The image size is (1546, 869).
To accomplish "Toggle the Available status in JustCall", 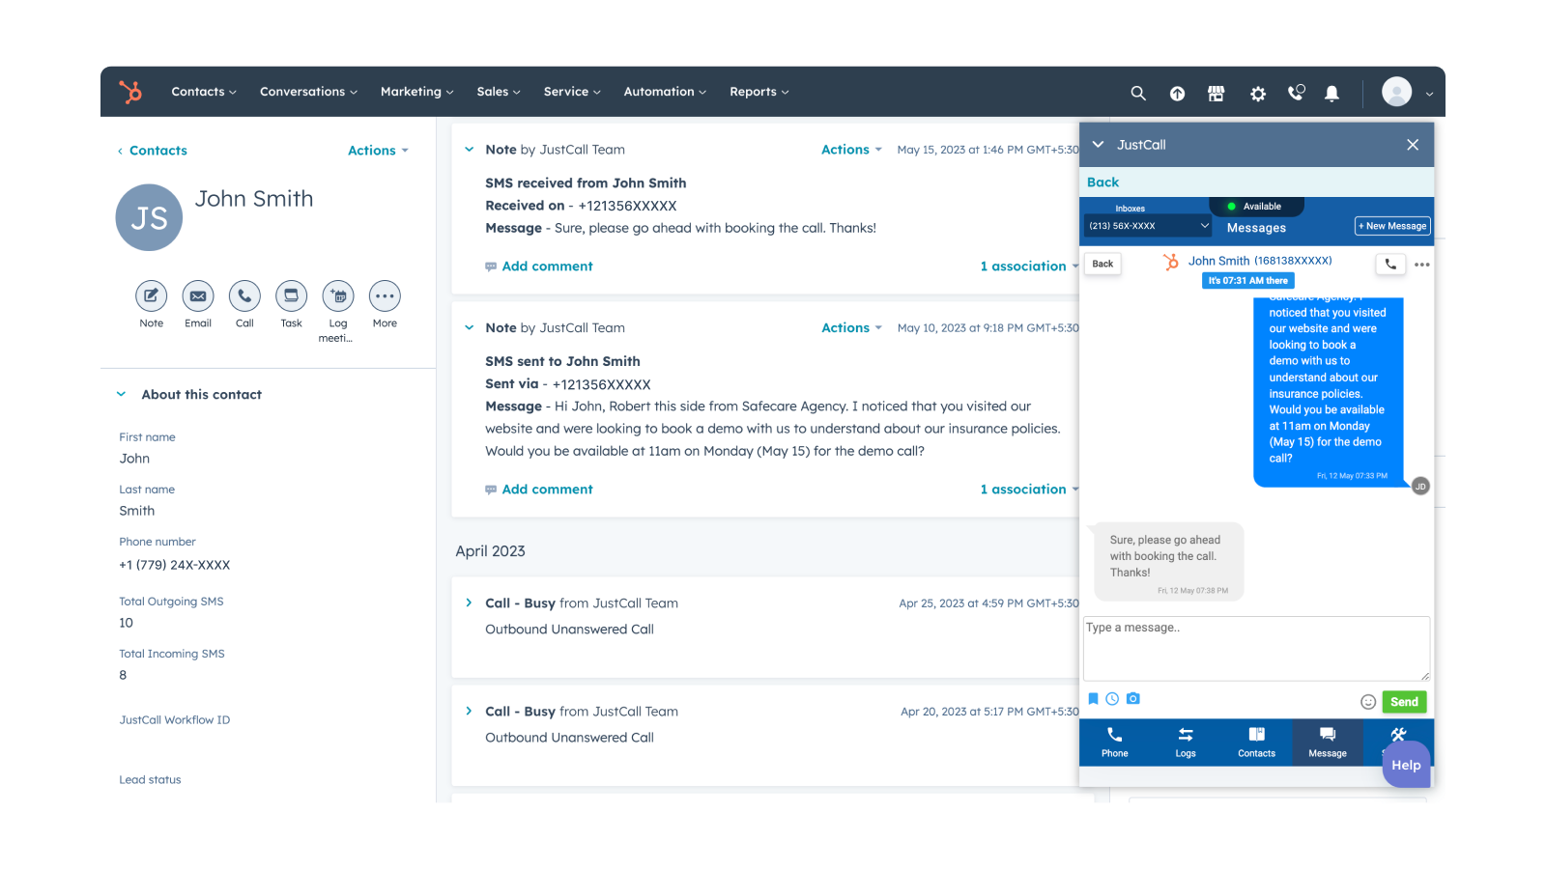I will (x=1254, y=206).
